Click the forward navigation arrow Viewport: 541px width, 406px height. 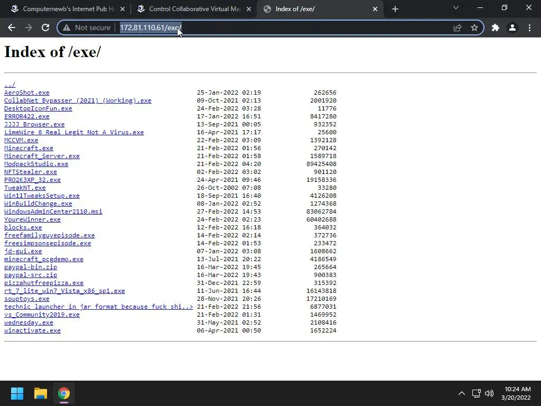[29, 27]
